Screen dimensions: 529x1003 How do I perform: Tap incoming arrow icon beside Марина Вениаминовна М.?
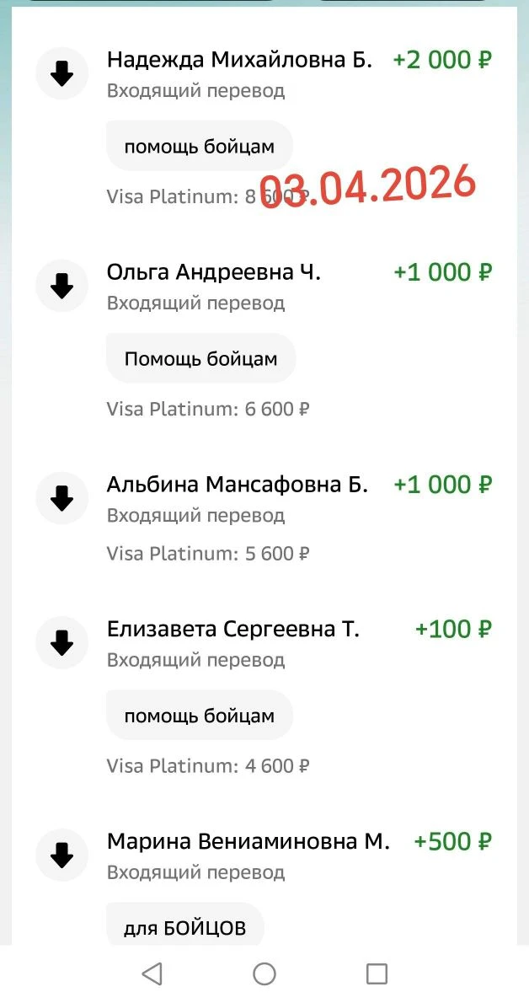62,856
